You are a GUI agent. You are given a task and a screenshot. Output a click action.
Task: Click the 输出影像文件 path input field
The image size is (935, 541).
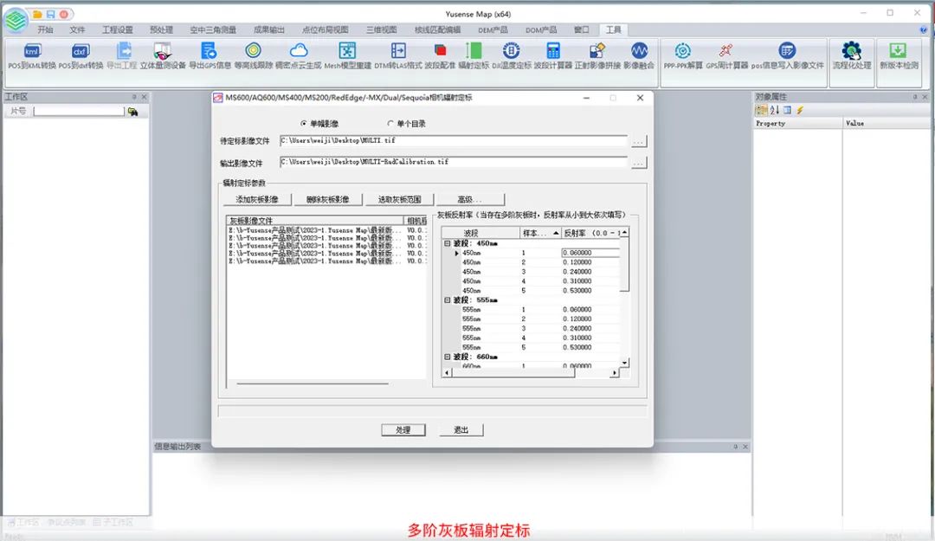(453, 162)
